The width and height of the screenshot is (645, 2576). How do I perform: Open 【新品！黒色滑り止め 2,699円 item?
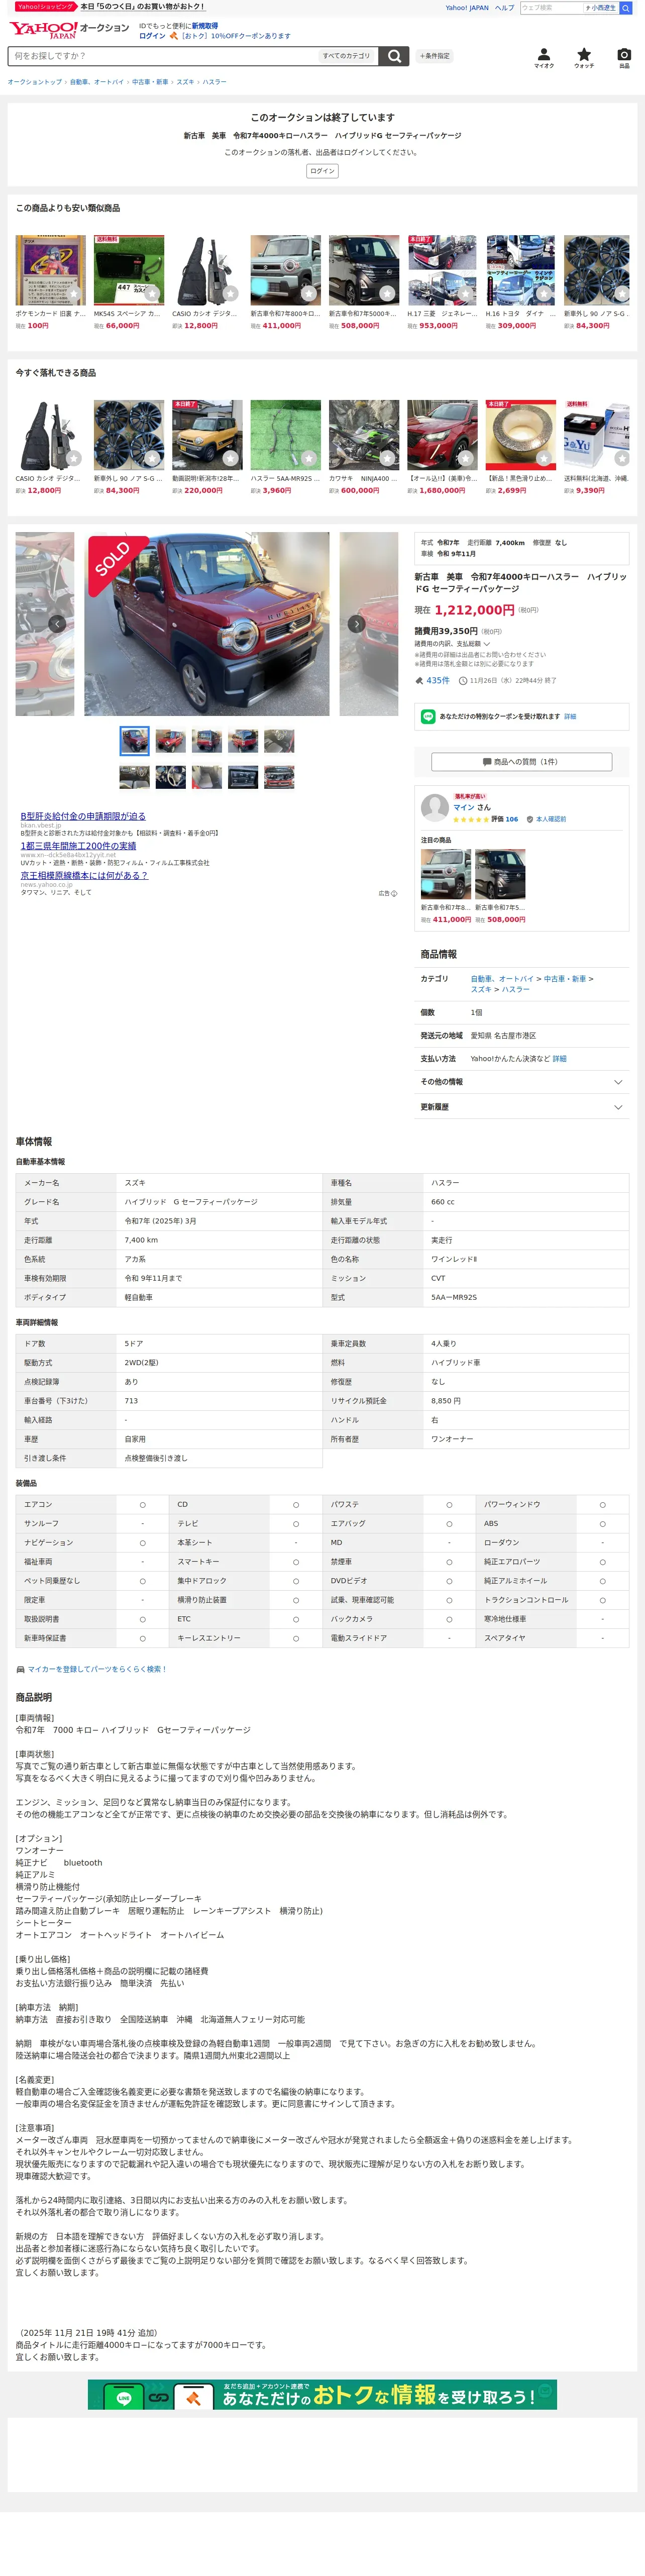pos(521,448)
